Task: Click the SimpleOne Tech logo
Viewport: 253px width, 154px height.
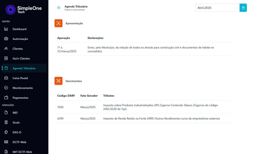Action: tap(24, 10)
